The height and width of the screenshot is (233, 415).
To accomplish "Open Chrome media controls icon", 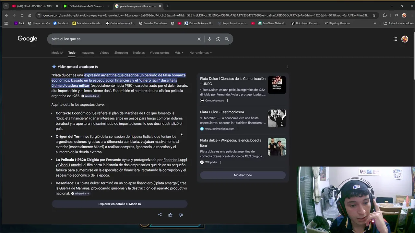I will 396,15.
